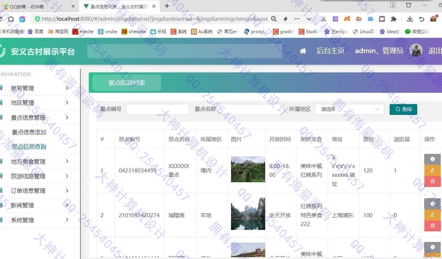Click 退出 to log out
The height and width of the screenshot is (259, 442).
pos(435,51)
